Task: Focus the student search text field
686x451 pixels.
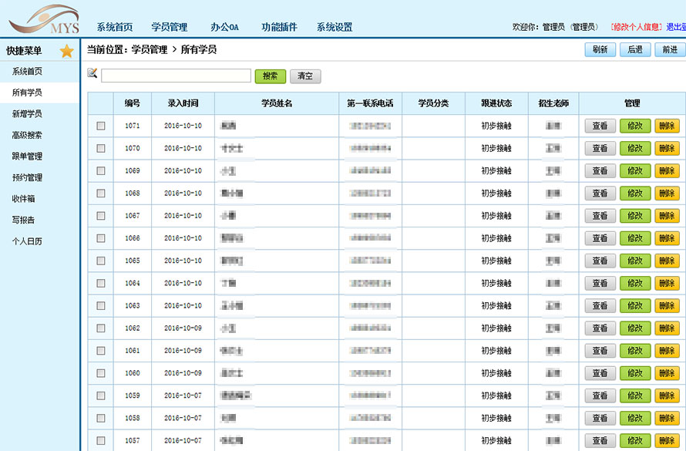Action: point(176,76)
